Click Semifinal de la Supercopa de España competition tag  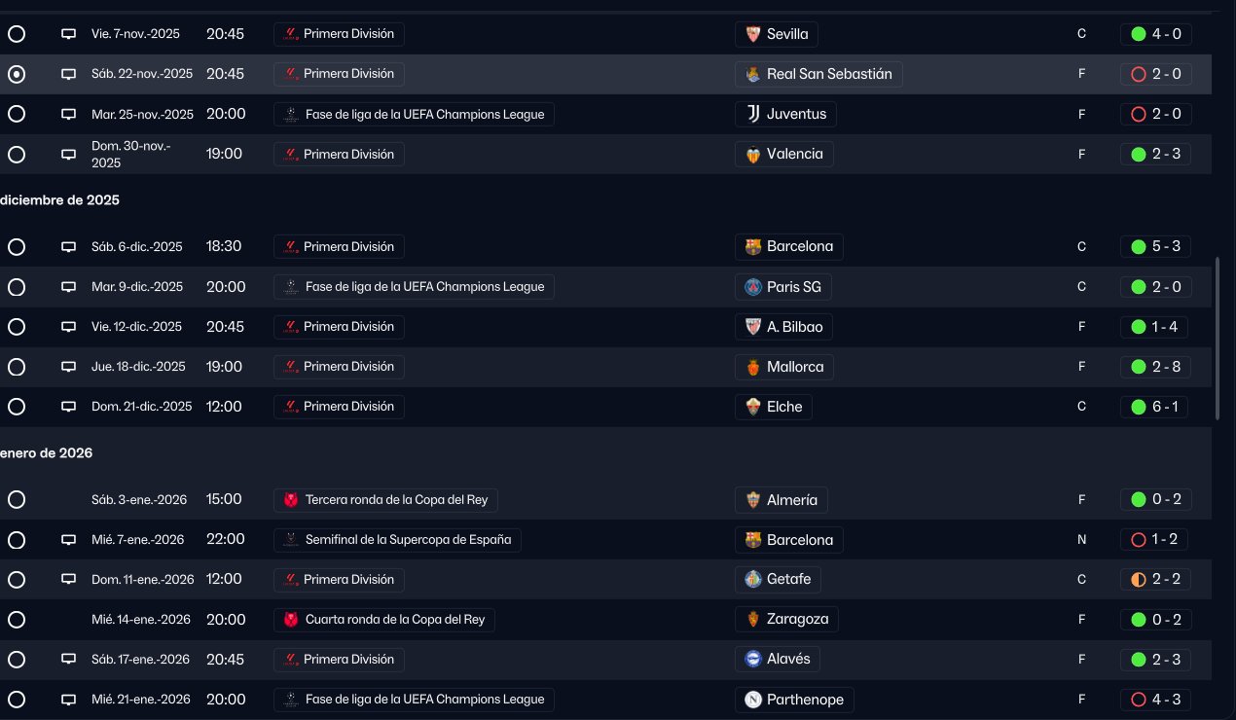click(407, 540)
